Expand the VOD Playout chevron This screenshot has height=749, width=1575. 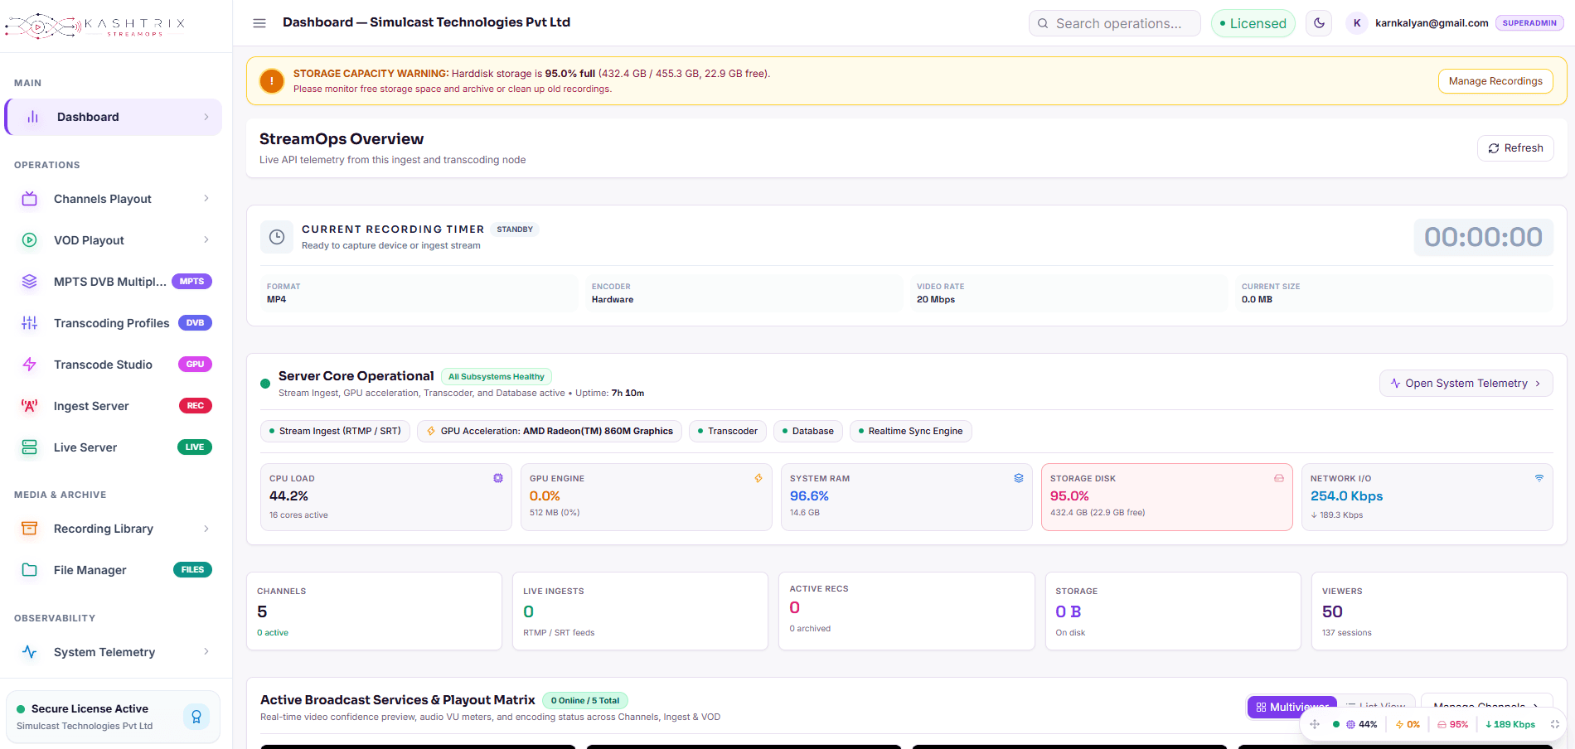[206, 240]
